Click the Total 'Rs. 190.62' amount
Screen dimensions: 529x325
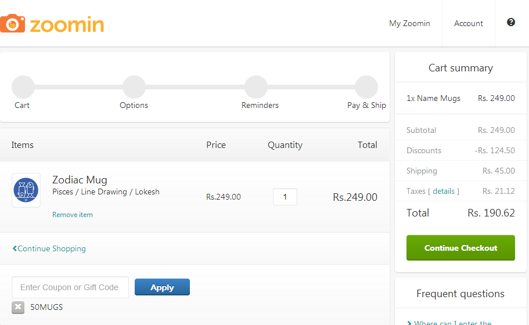(491, 213)
